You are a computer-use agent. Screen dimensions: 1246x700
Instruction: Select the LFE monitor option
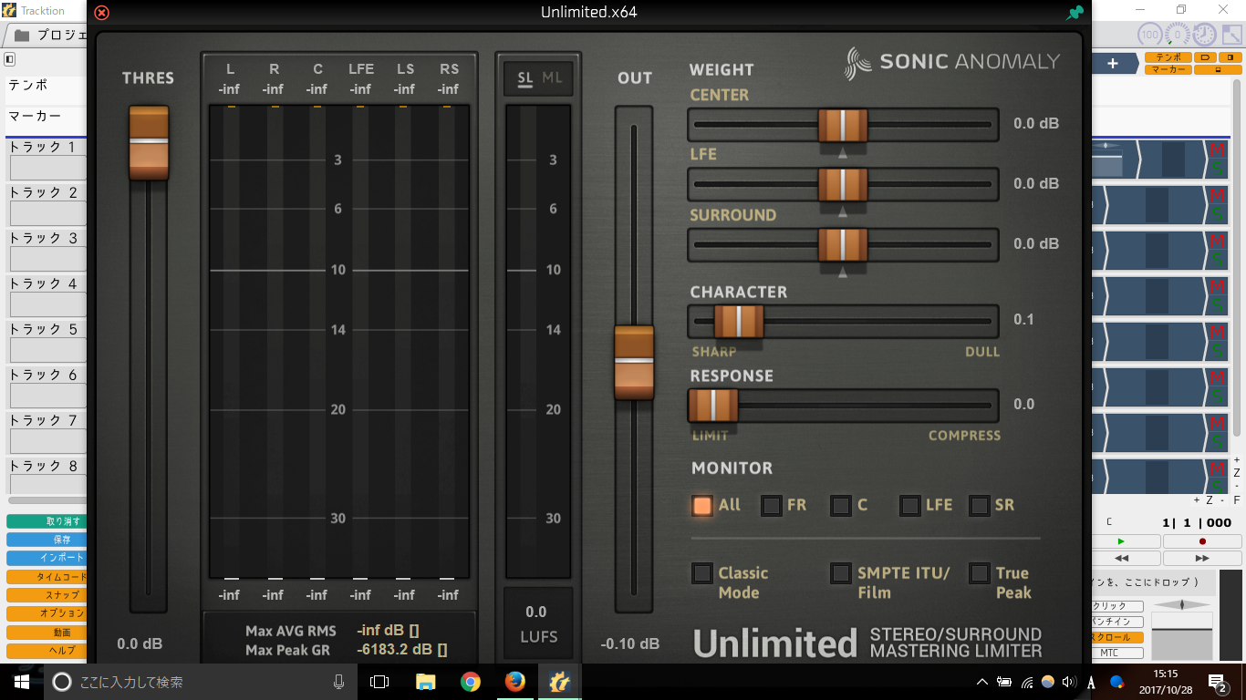pos(910,505)
